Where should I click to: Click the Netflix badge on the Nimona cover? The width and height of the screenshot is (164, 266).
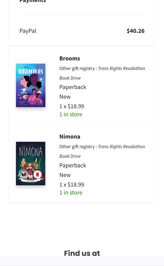pos(38,174)
